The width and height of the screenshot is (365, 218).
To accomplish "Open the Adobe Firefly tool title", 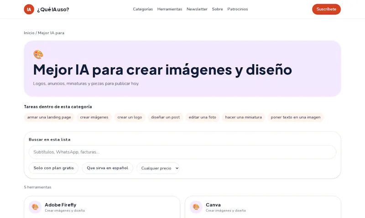I will click(x=61, y=205).
